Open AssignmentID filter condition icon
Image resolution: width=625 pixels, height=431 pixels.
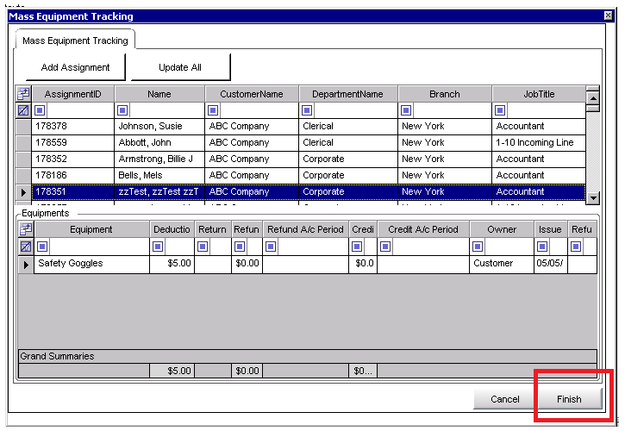pyautogui.click(x=40, y=110)
